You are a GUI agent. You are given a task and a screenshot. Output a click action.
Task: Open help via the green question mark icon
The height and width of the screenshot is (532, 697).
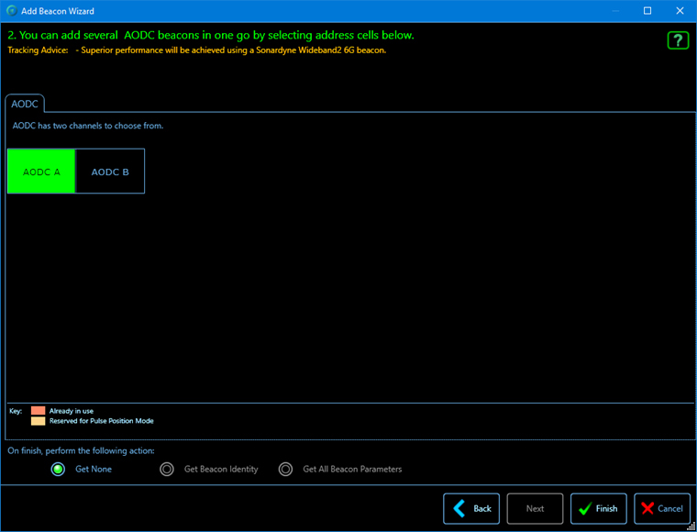[x=678, y=41]
